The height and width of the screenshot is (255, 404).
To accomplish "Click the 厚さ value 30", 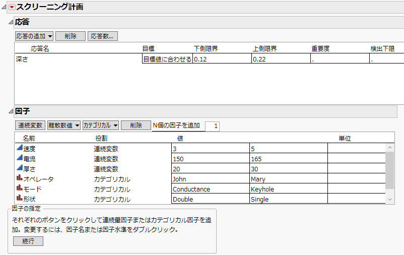I will tap(289, 169).
